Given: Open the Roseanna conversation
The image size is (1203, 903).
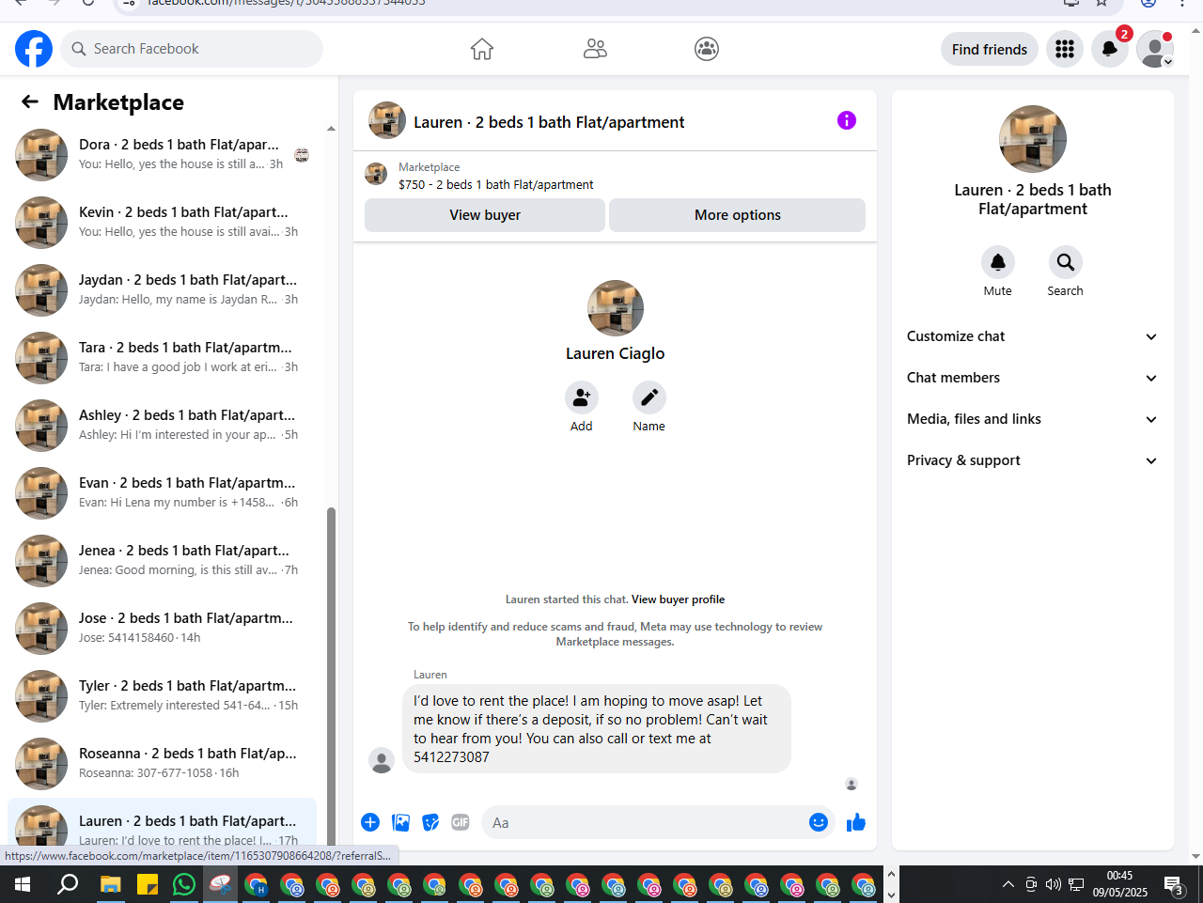Looking at the screenshot, I should [x=163, y=764].
